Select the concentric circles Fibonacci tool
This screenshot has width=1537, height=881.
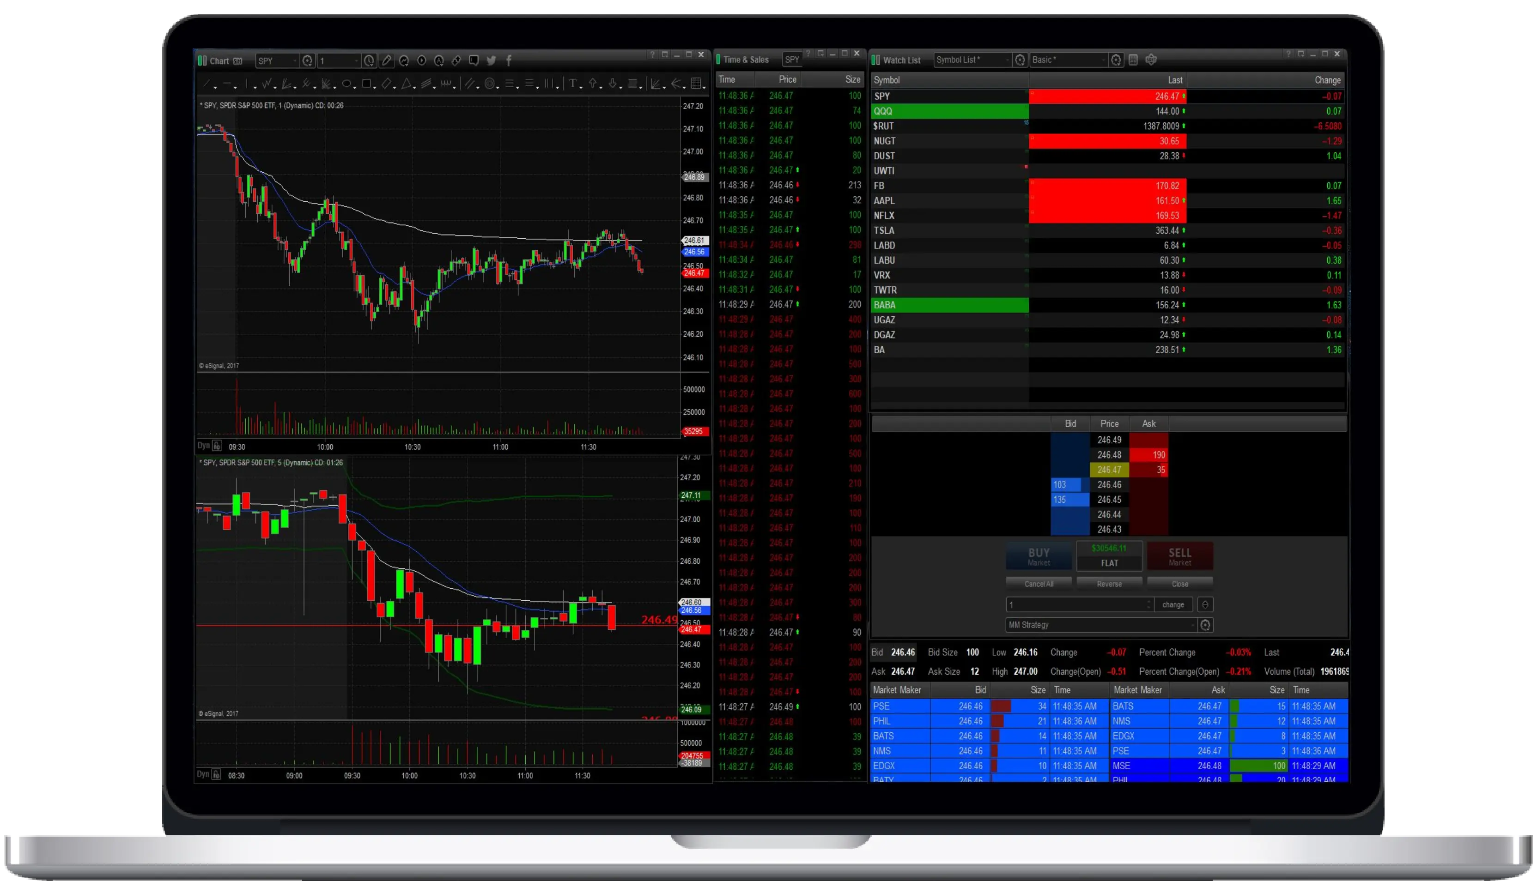pos(489,84)
